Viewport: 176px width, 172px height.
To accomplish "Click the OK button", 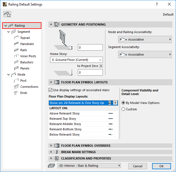I will pos(161,166).
